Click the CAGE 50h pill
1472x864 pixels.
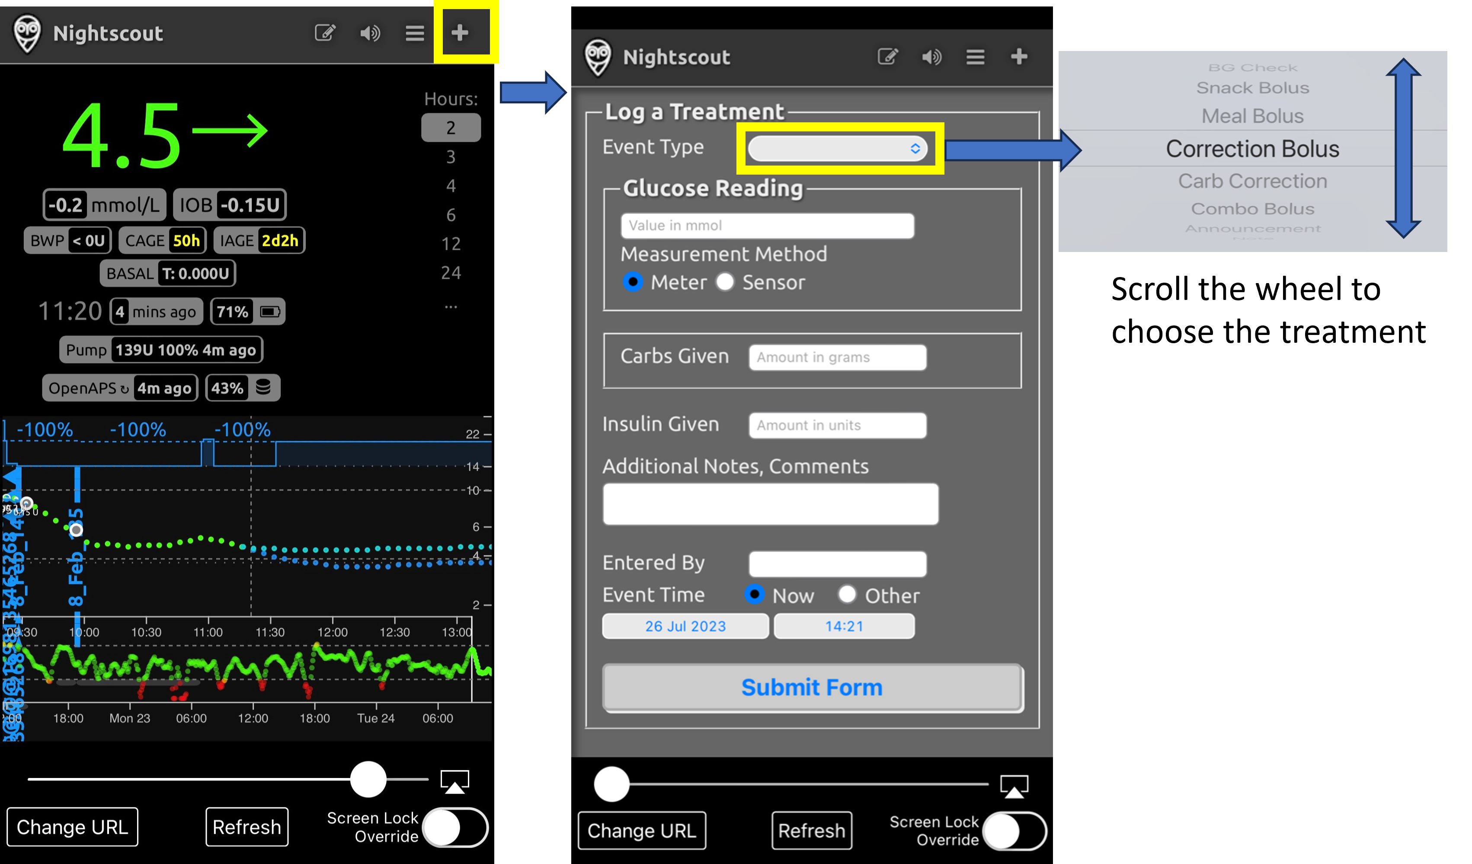163,240
